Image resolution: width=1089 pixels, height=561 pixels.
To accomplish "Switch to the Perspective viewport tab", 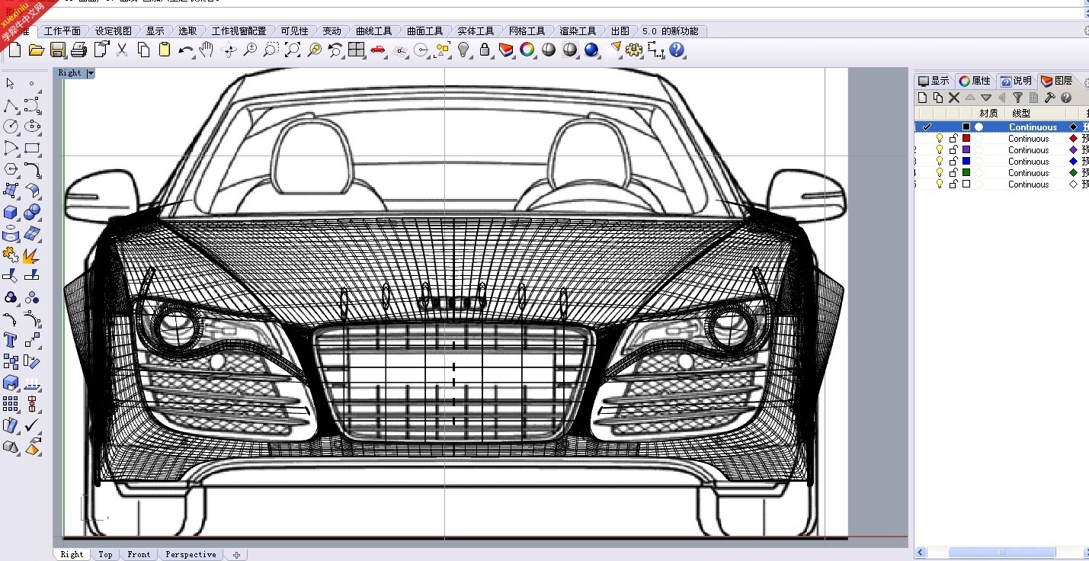I will point(191,554).
